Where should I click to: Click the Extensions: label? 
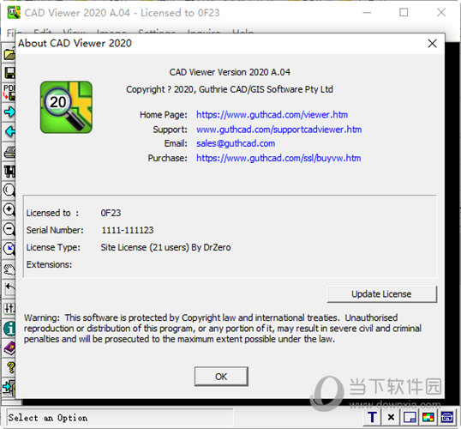49,265
